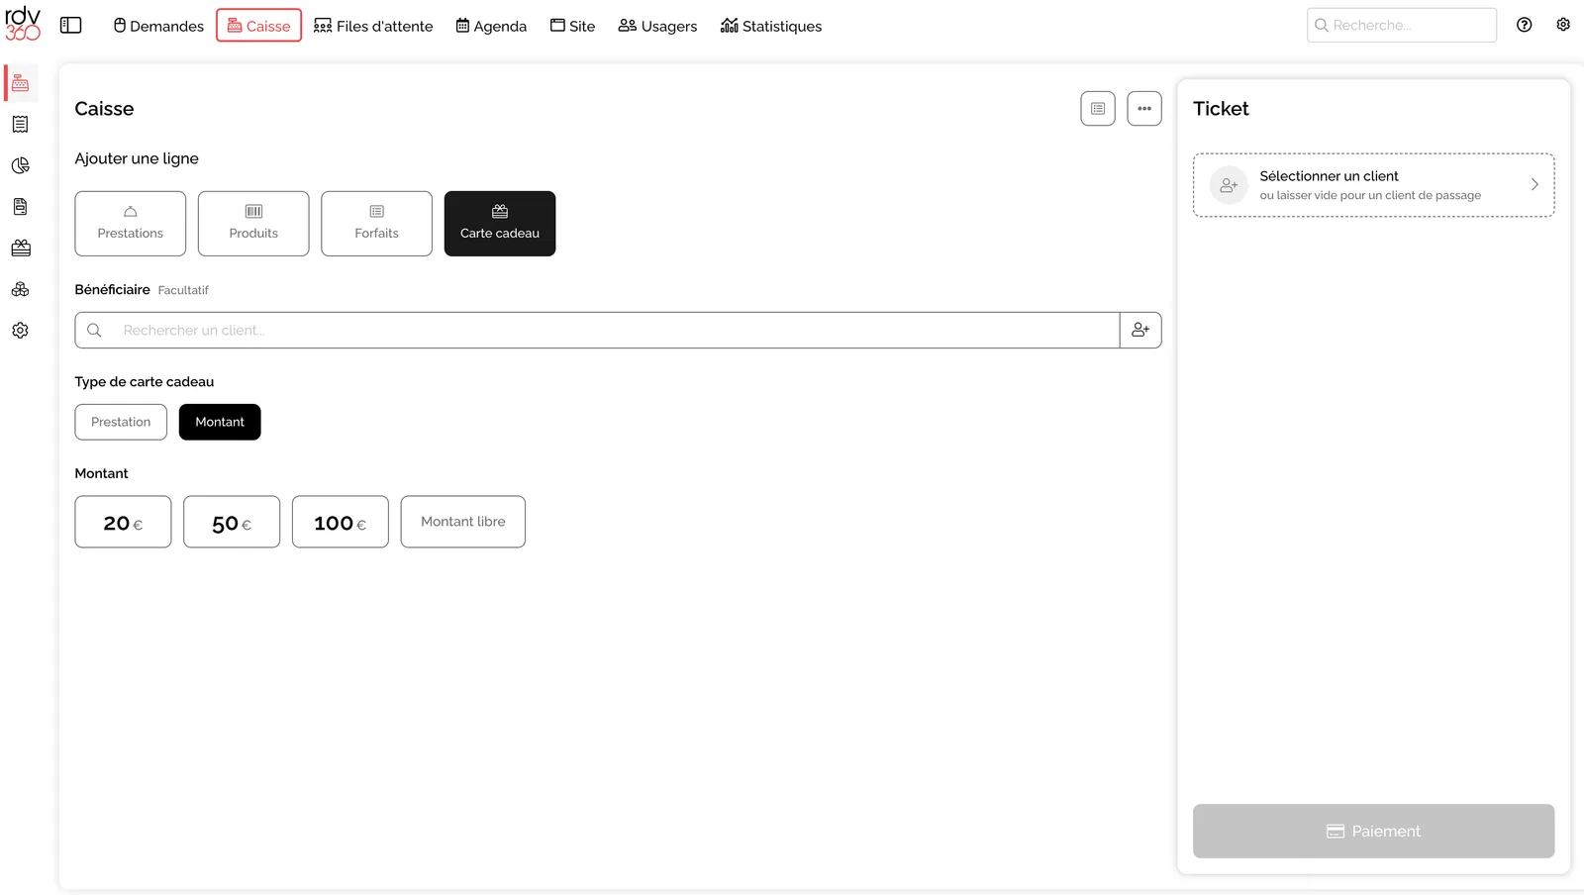
Task: Select the Prestation gift card type
Action: (x=121, y=422)
